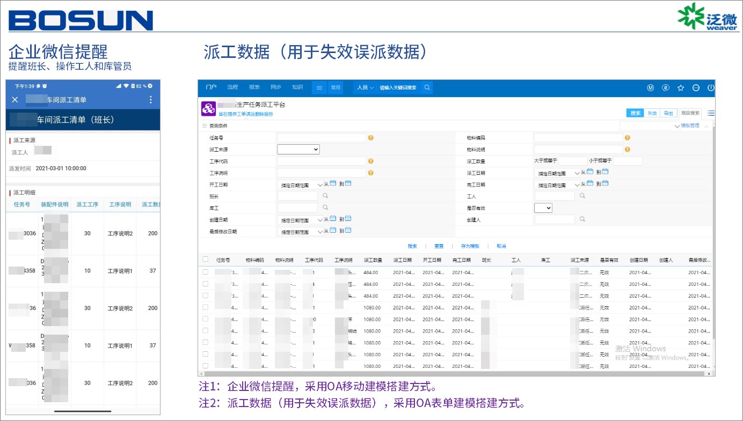Click the 重置 link
This screenshot has height=421, width=743.
[439, 246]
